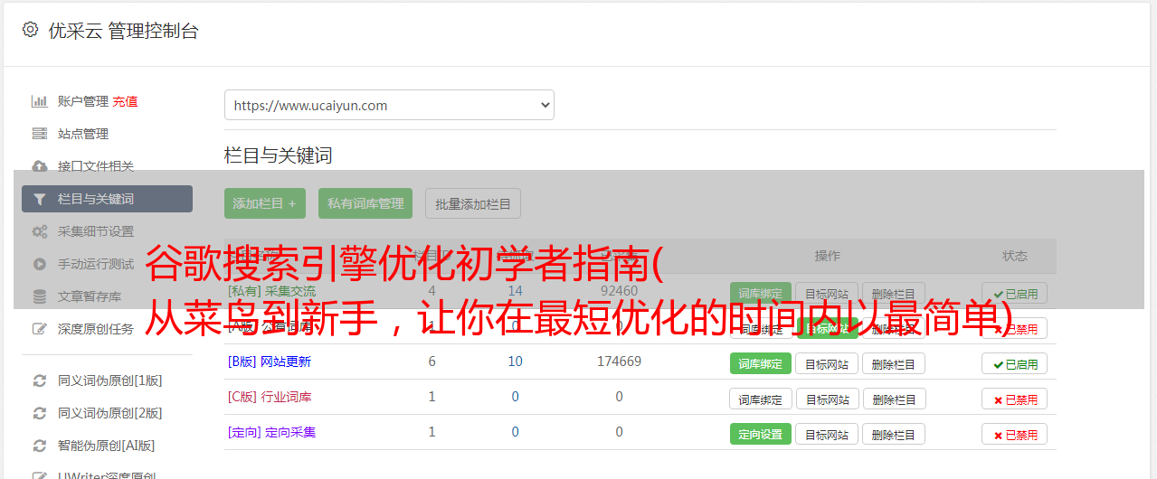
Task: Click the bar chart icon for 账户管理
Action: [x=40, y=101]
